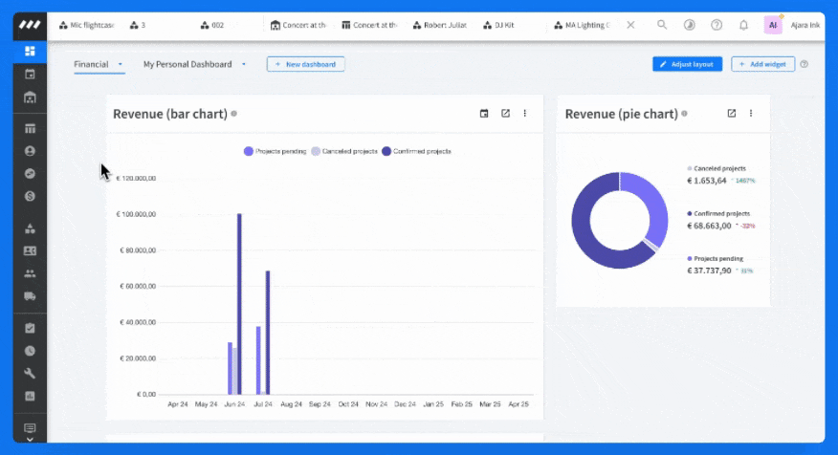The width and height of the screenshot is (838, 455).
Task: Click Projects pending purple dot in pie legend
Action: pos(690,258)
